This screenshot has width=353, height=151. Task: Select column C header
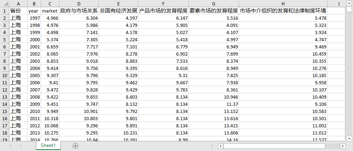50,4
